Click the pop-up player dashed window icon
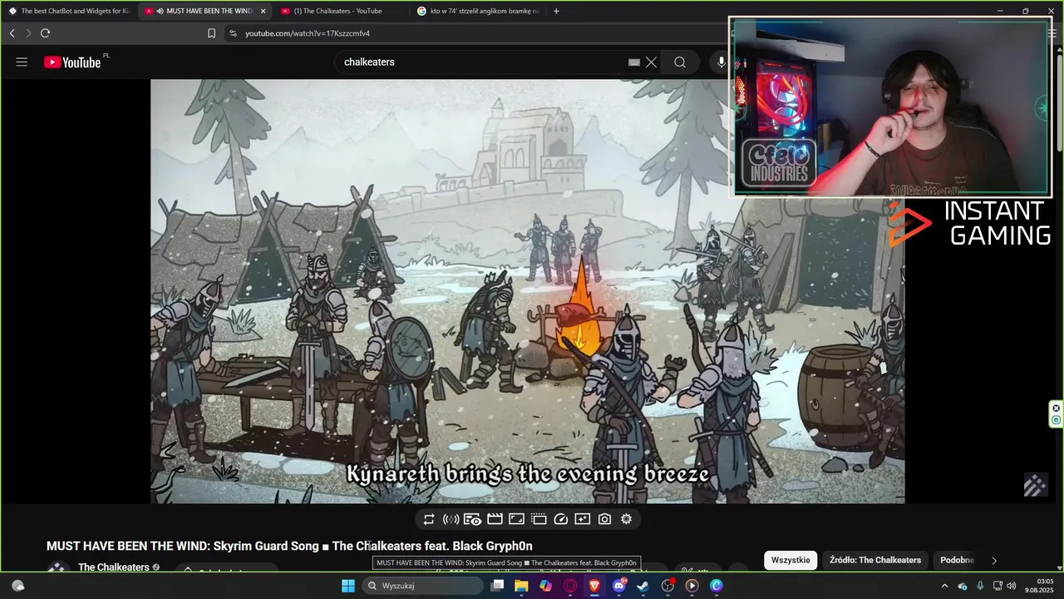This screenshot has width=1064, height=599. click(x=539, y=519)
